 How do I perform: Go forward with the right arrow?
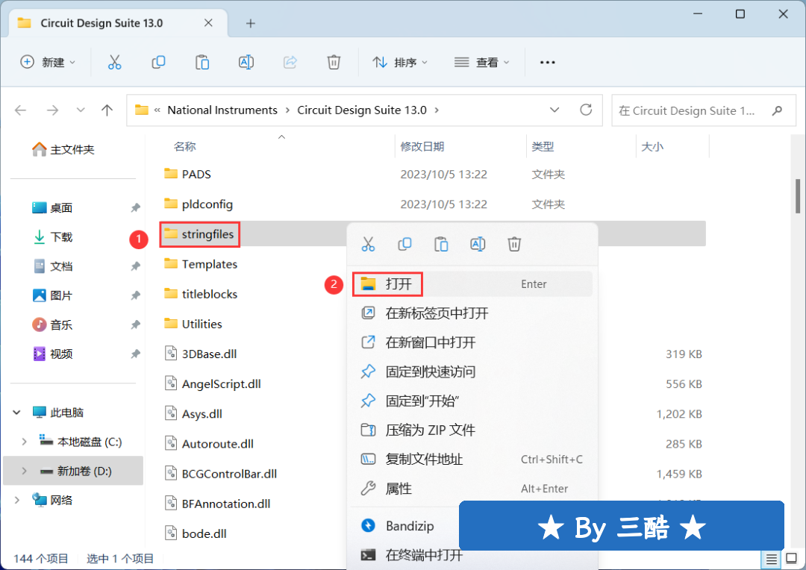point(52,110)
